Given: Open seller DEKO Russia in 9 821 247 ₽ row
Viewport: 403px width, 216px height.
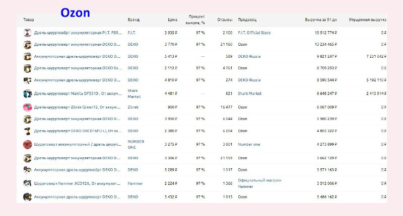Looking at the screenshot, I should point(249,56).
